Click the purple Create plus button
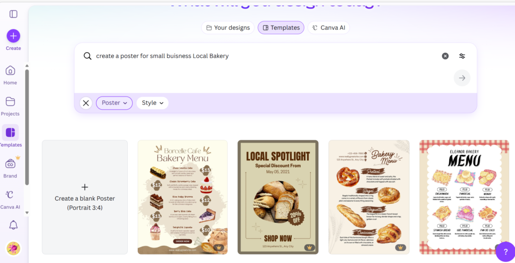The image size is (515, 263). 13,36
